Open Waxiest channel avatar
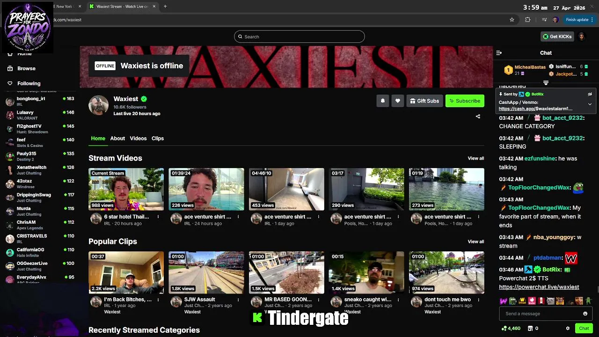Screen dimensions: 599x337 (x=98, y=105)
